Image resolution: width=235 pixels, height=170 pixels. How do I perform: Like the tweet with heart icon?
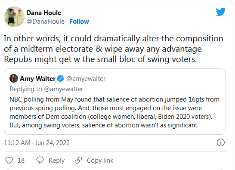(x=9, y=160)
